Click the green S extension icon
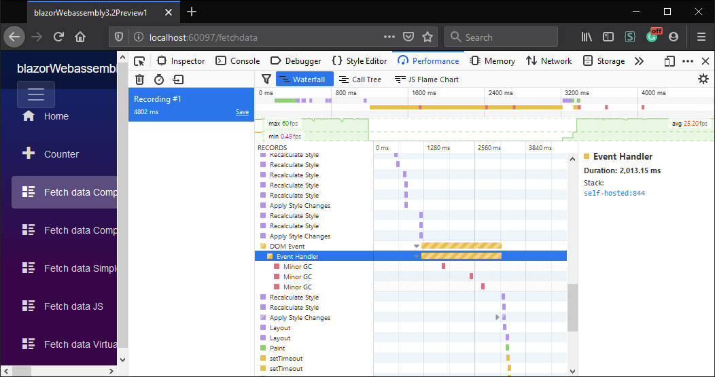This screenshot has height=377, width=715. 630,37
